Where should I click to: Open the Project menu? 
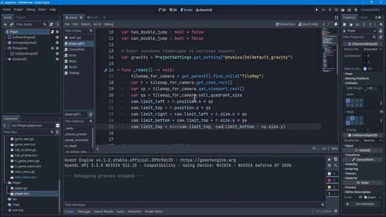coord(18,10)
